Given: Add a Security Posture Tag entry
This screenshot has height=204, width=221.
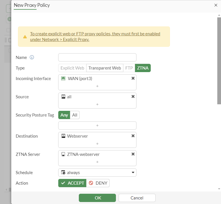Looking at the screenshot, I should tap(97, 125).
